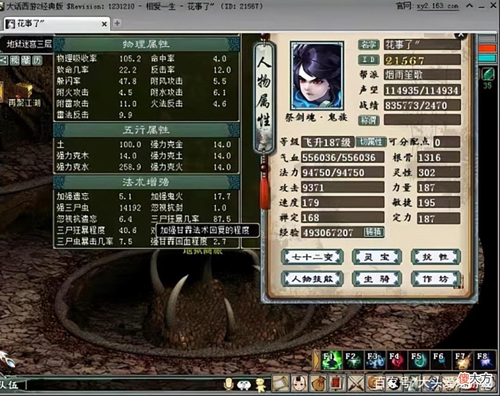Click the microphone voice chat icon

click(228, 384)
